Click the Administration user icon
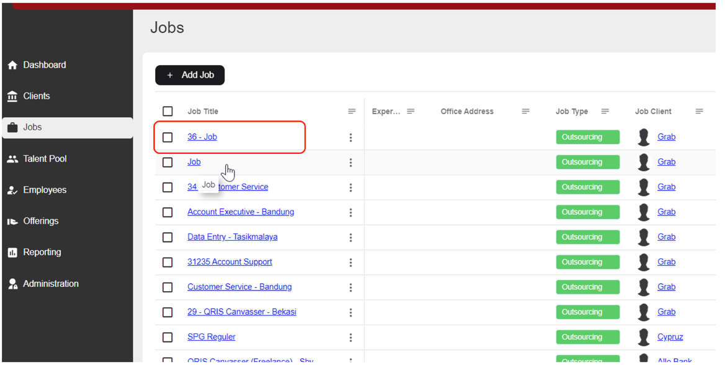 [12, 284]
